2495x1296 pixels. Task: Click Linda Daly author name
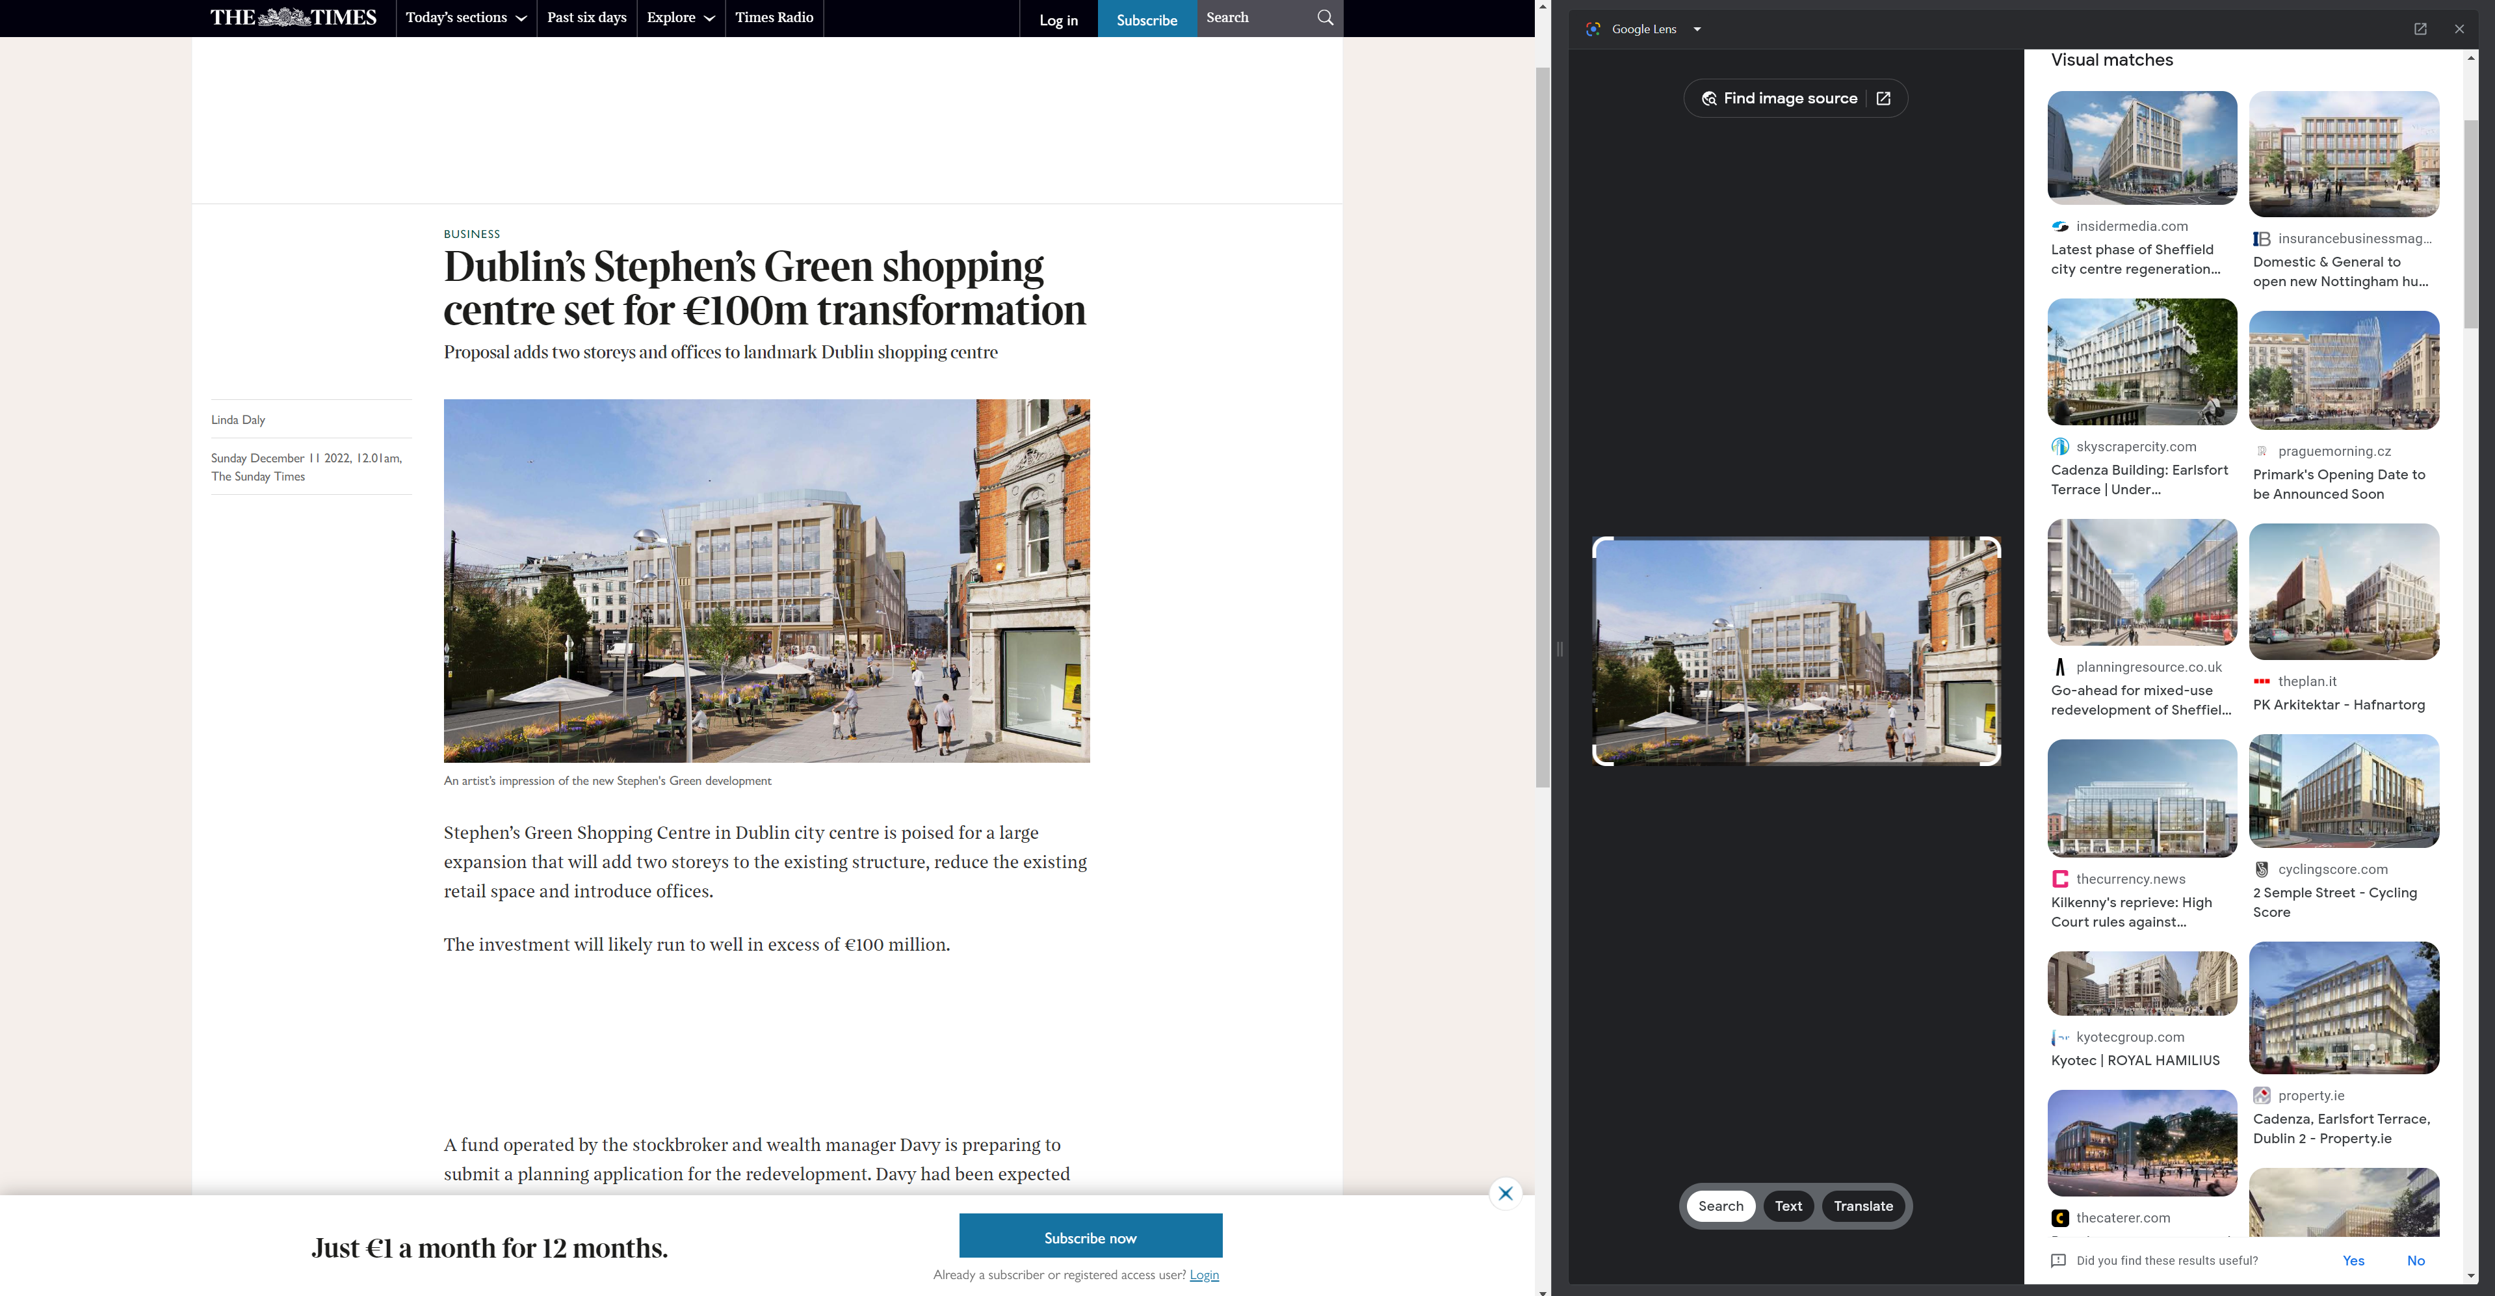pos(239,419)
